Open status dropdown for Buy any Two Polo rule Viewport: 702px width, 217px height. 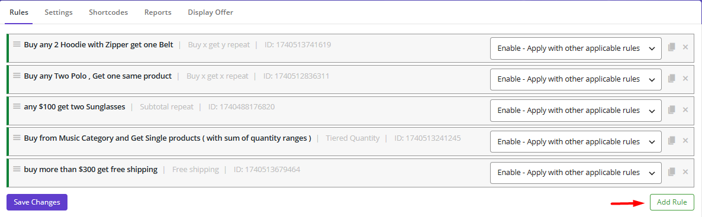[576, 79]
